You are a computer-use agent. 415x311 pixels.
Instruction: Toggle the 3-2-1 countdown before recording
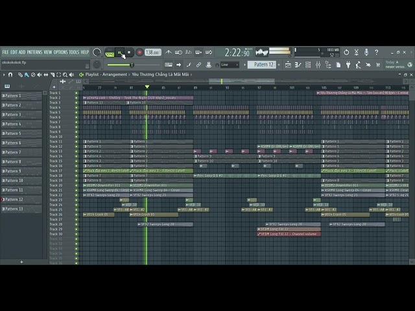(x=188, y=52)
